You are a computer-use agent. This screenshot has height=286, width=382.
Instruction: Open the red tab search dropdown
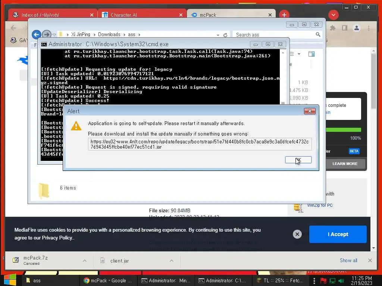click(x=333, y=15)
